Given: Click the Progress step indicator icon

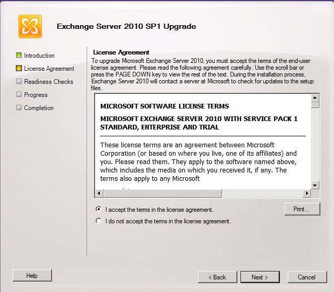Looking at the screenshot, I should click(19, 94).
